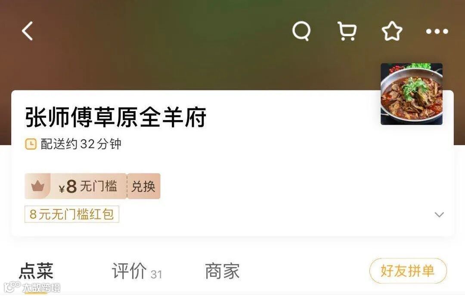Favorite this store with the star icon
465x296 pixels.
pyautogui.click(x=392, y=31)
